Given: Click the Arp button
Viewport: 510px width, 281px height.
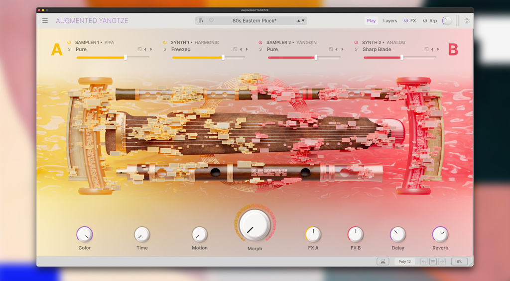Looking at the screenshot, I should click(430, 20).
